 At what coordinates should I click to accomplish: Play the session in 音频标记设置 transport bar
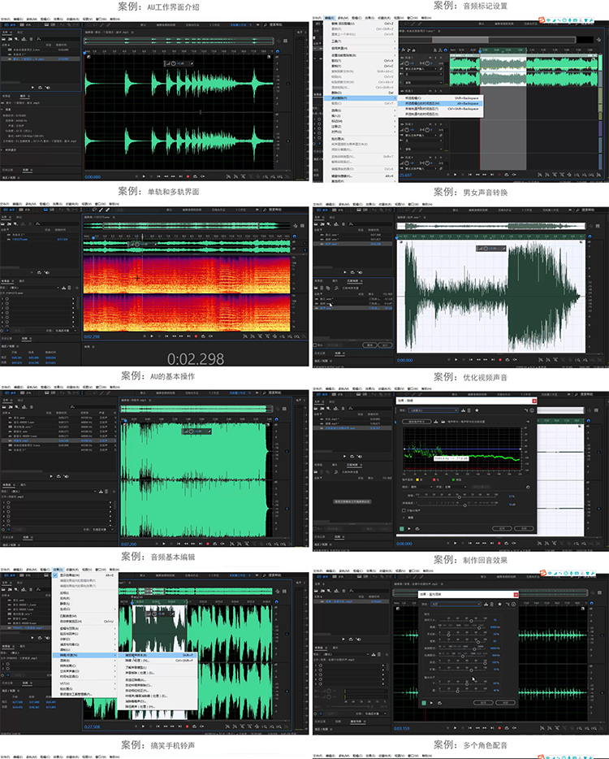(x=455, y=174)
